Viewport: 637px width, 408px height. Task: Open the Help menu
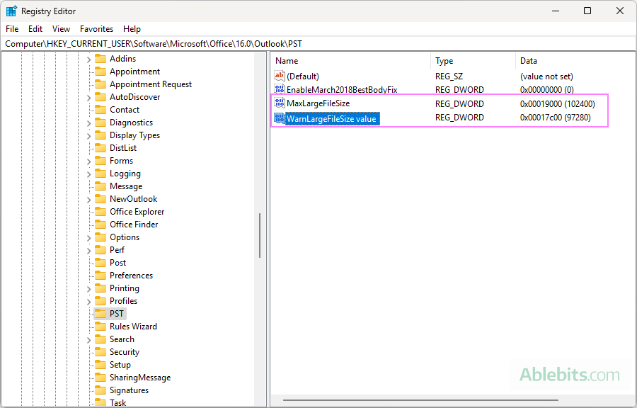pyautogui.click(x=132, y=29)
